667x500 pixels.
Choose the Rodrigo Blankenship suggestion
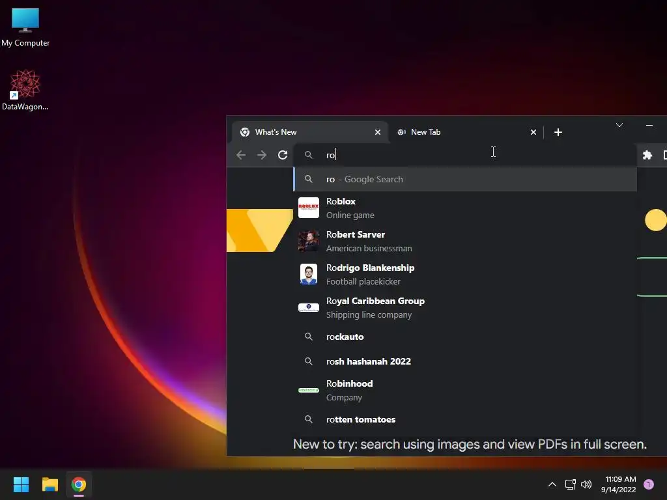pos(465,274)
